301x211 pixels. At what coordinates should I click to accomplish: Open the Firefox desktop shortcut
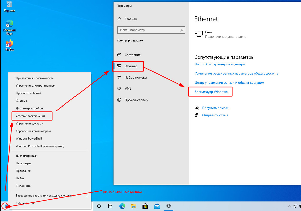tap(9, 45)
